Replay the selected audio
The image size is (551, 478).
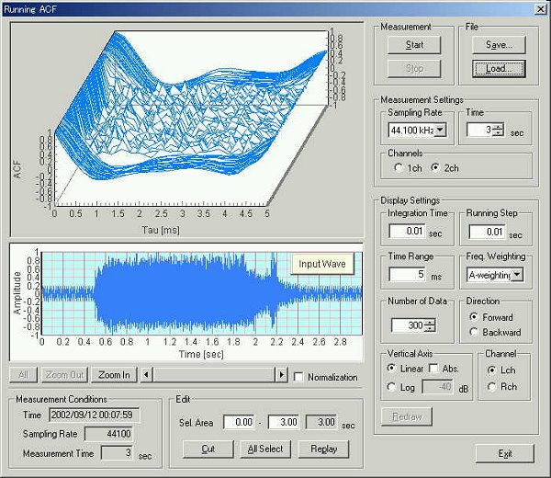(x=323, y=450)
